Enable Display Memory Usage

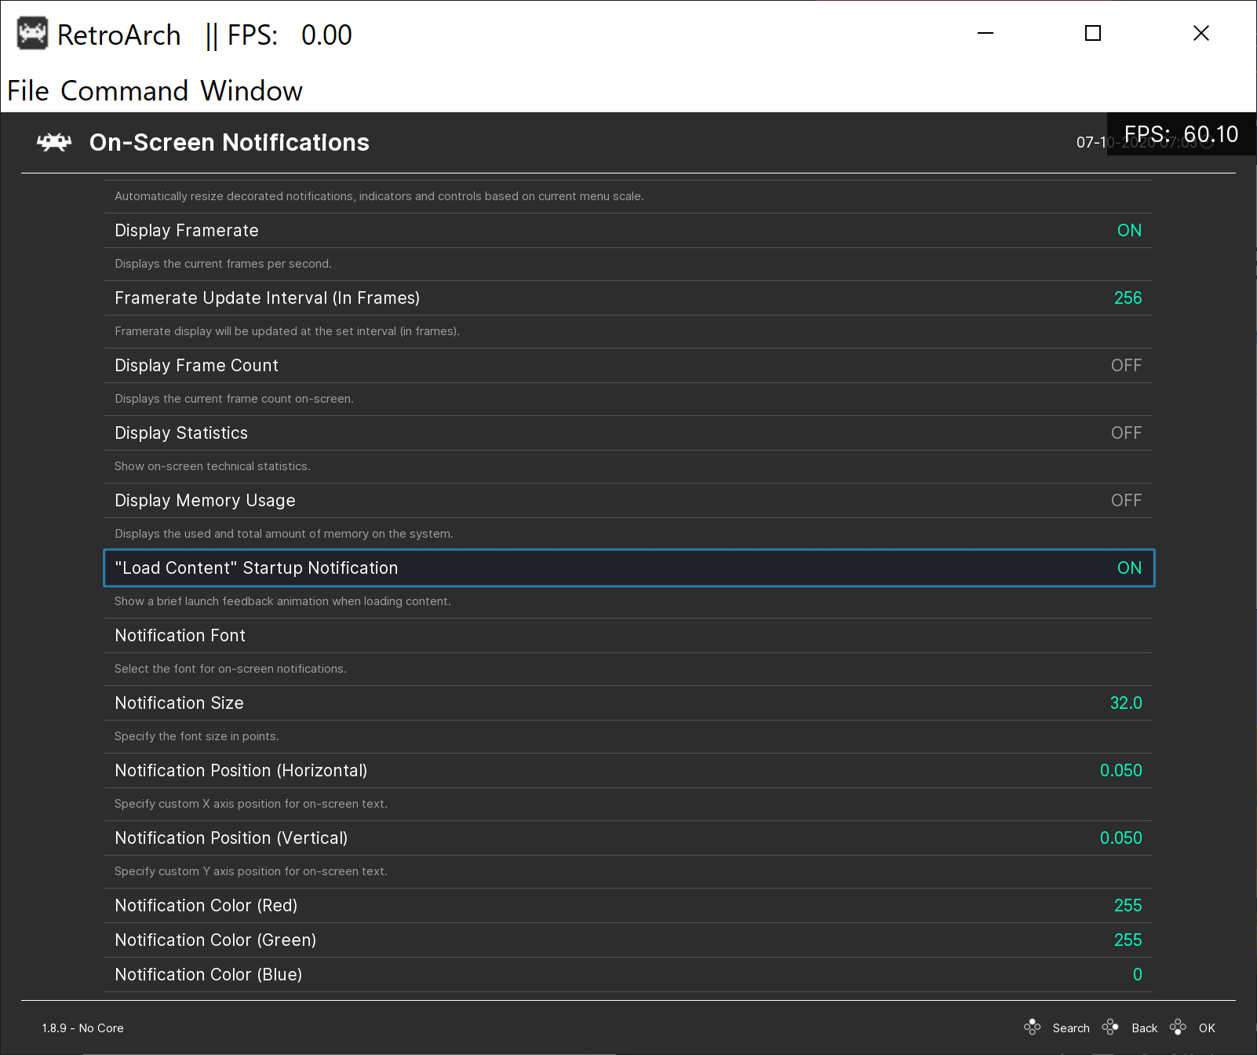(628, 500)
